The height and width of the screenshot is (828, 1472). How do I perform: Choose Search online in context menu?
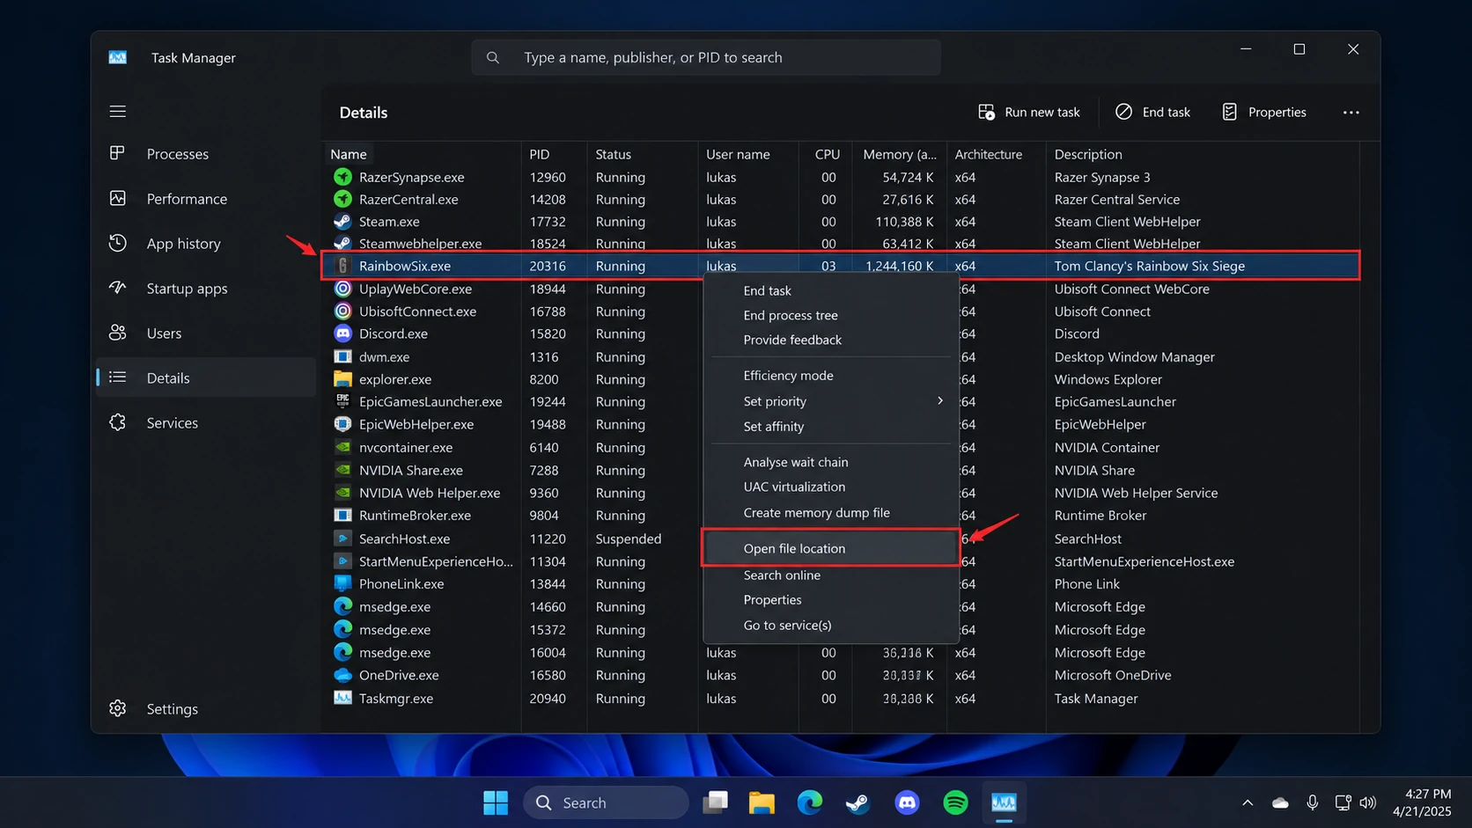[x=831, y=575]
